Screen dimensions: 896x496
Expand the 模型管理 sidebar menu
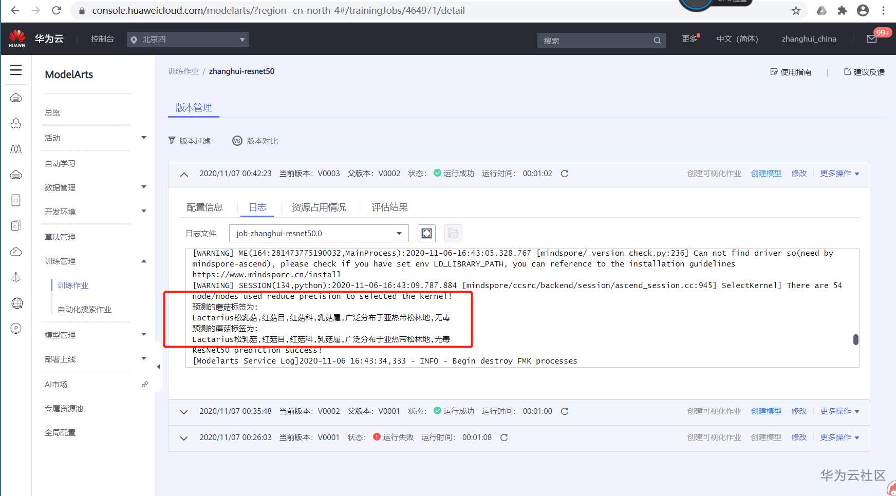point(144,334)
